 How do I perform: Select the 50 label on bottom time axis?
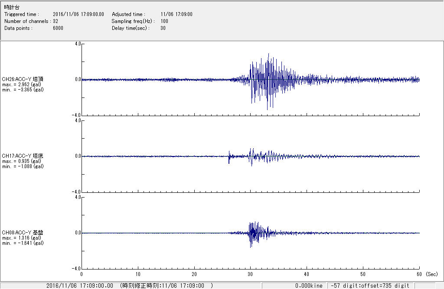pos(363,274)
